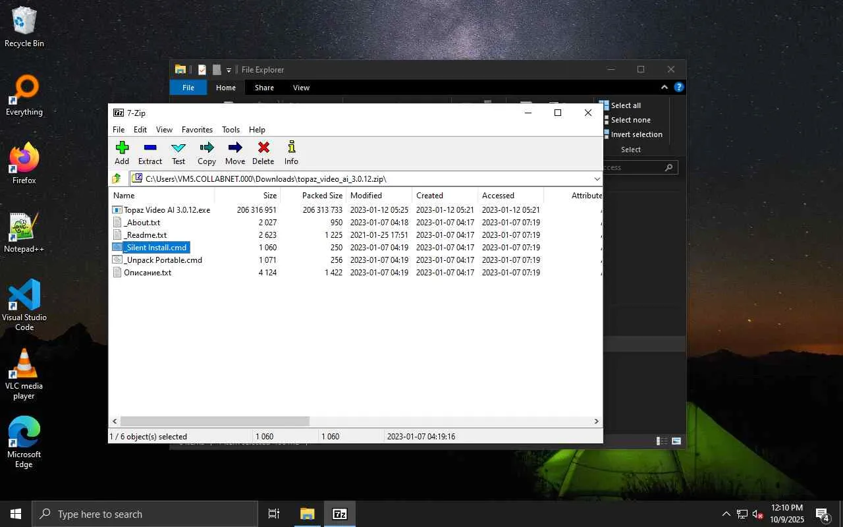
Task: Choose the Move tool in 7-Zip
Action: tap(235, 153)
